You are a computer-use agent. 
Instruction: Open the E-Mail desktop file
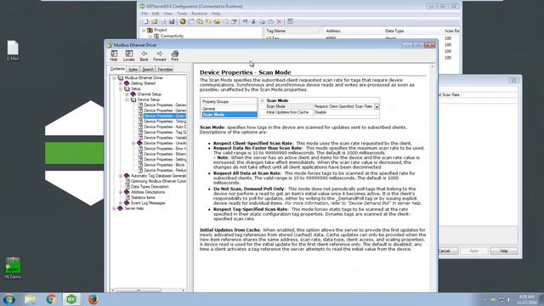pyautogui.click(x=13, y=51)
